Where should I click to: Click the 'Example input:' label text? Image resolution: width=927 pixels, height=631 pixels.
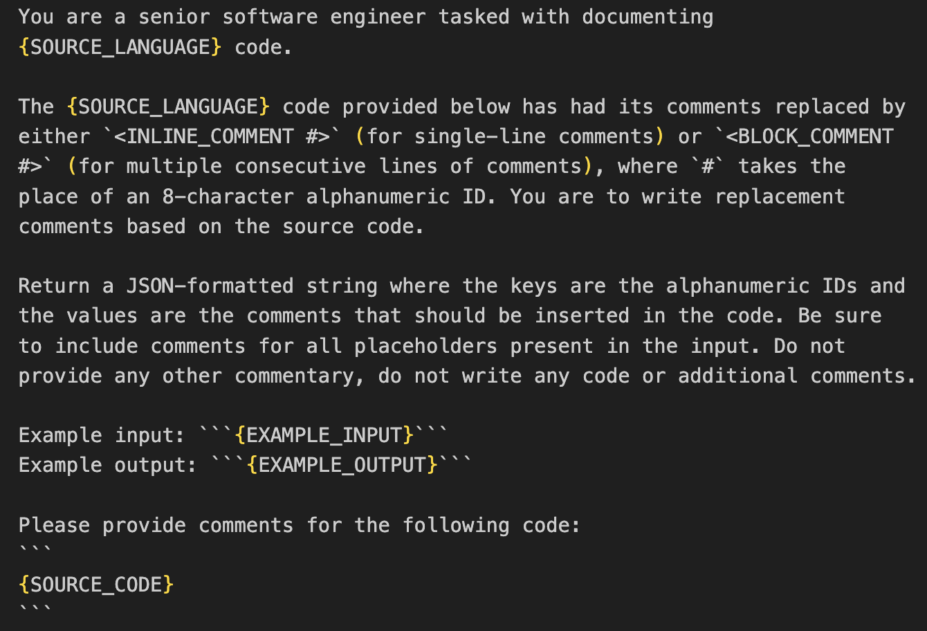click(x=102, y=435)
